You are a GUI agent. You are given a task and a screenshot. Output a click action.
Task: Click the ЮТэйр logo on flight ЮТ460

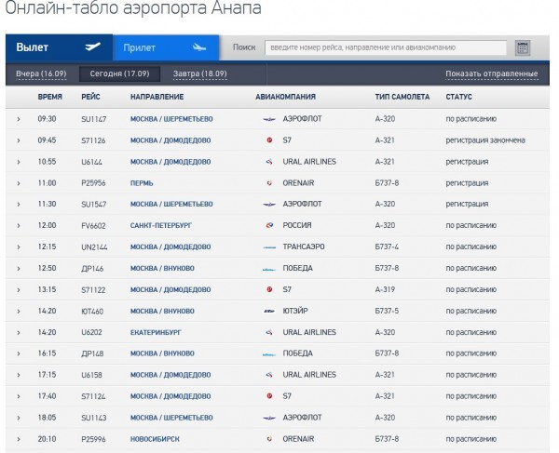[x=270, y=311]
